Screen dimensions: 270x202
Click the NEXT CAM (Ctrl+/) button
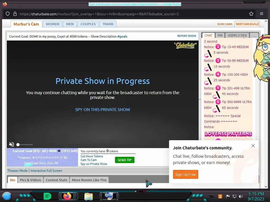pos(247,24)
